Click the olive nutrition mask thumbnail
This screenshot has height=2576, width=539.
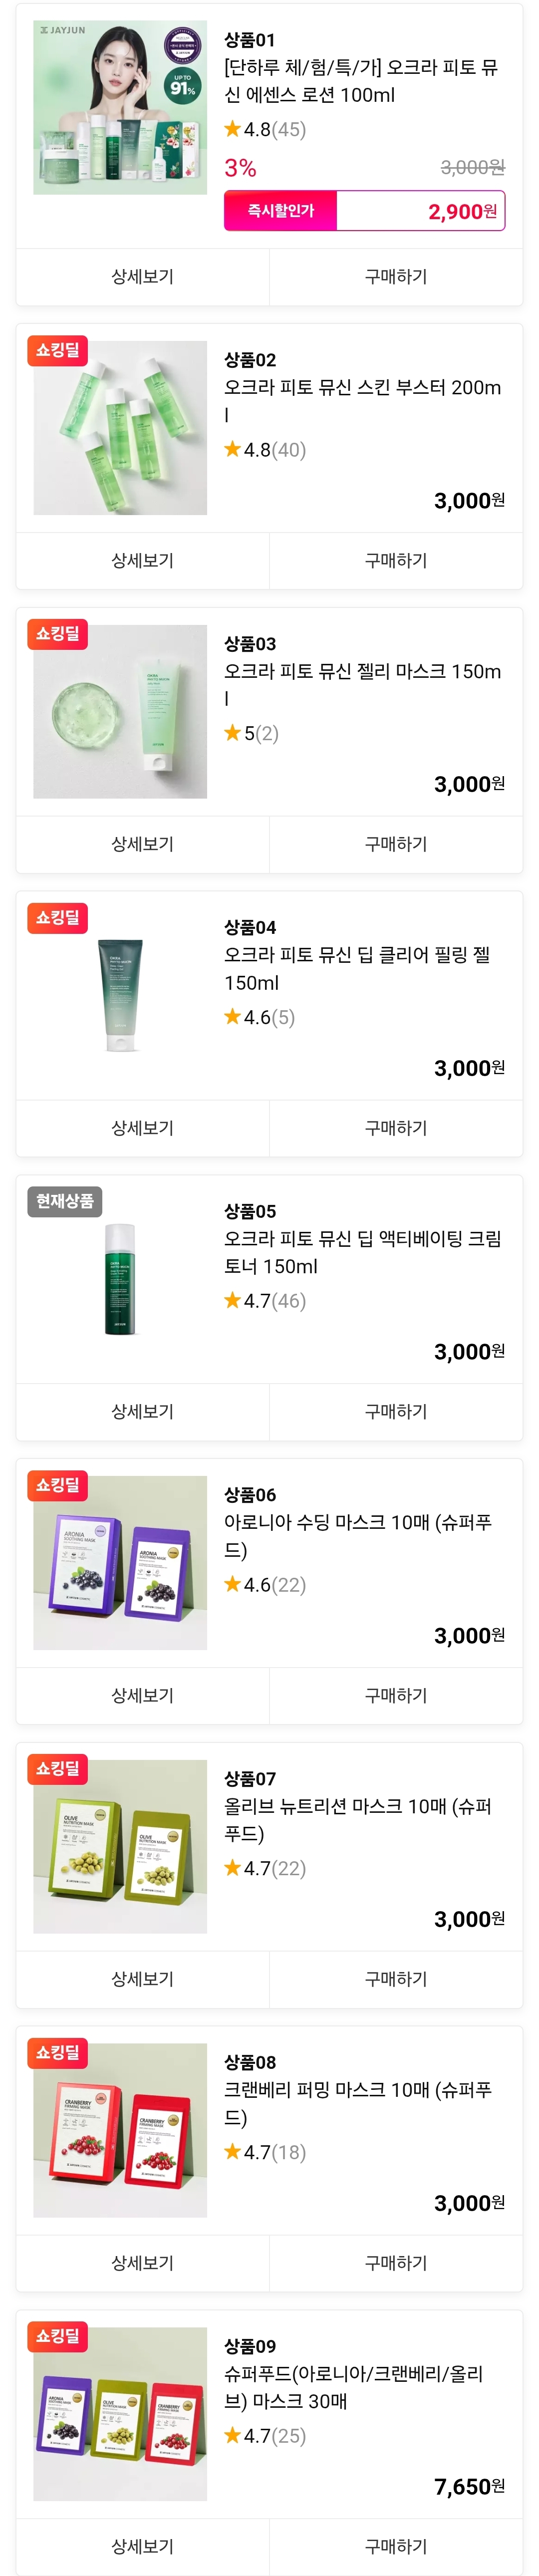[120, 1846]
